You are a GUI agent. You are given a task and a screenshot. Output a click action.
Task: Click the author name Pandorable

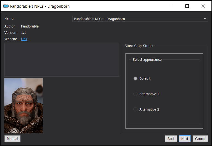point(30,26)
